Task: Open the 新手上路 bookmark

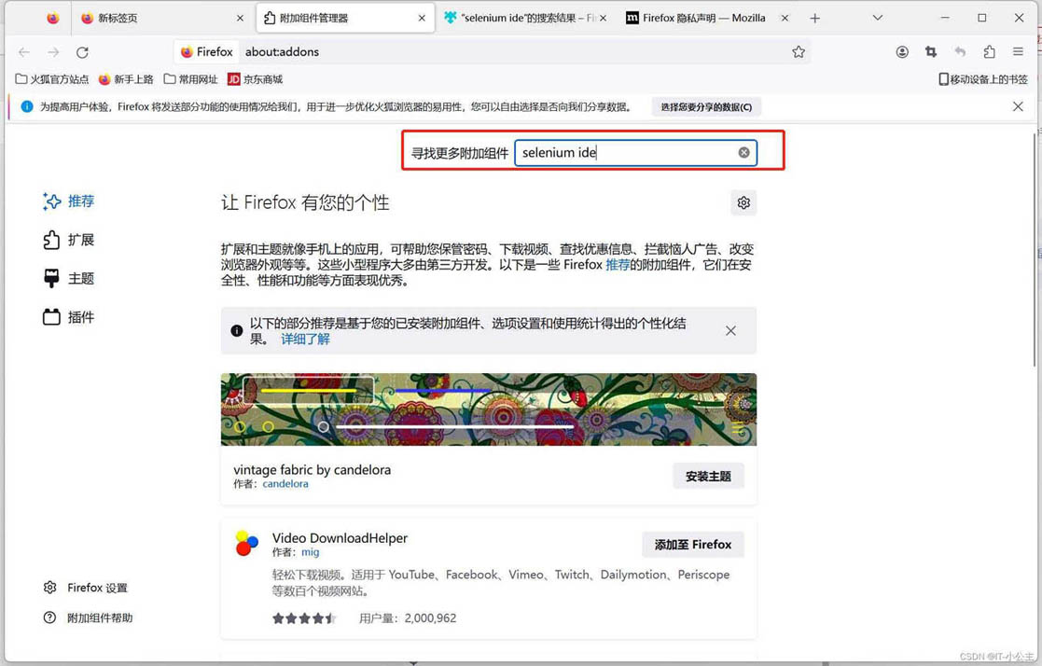Action: pos(126,79)
